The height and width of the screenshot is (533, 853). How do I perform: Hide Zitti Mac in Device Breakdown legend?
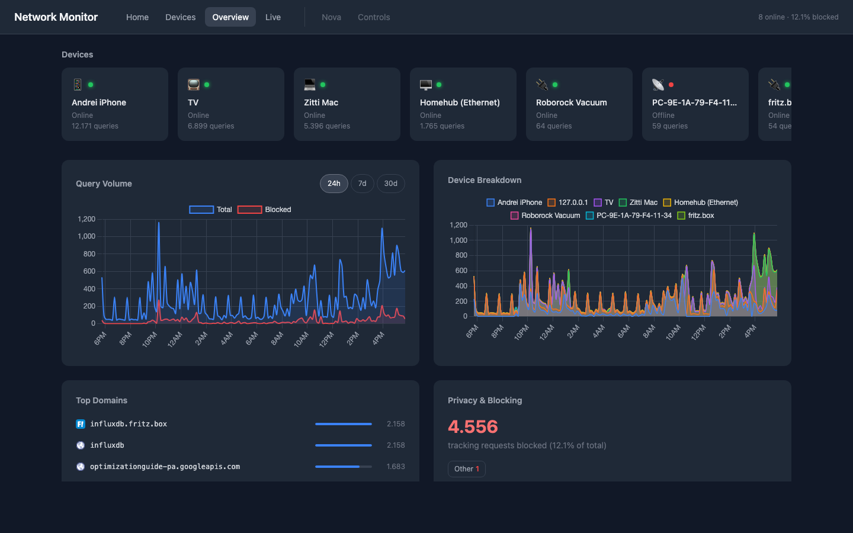(638, 203)
